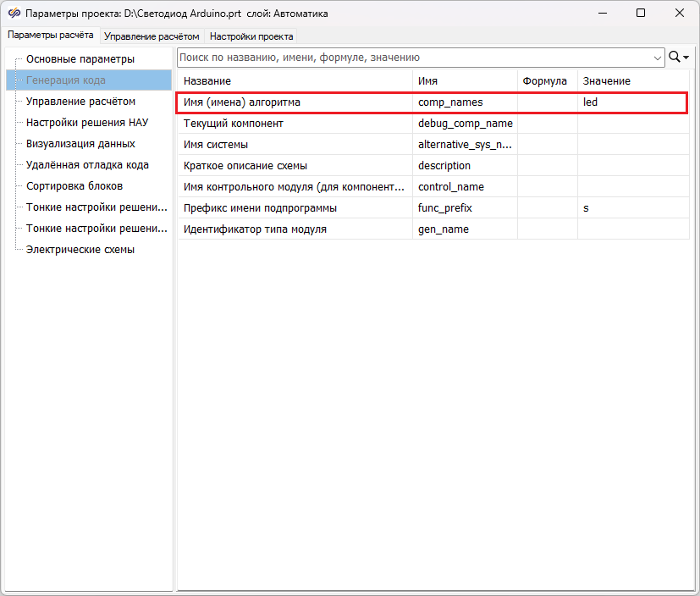The image size is (700, 596).
Task: Open Настройки решения НАУ section
Action: coord(86,123)
